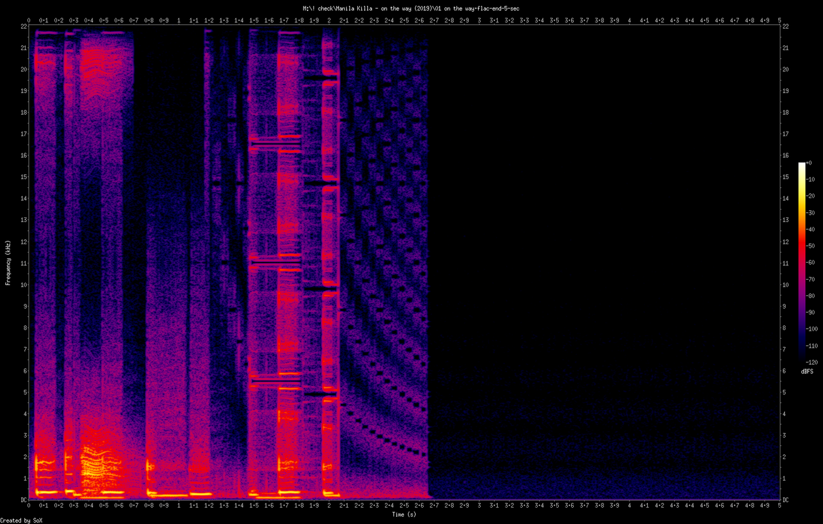
Task: Click the "-80" color scale tick label
Action: pyautogui.click(x=811, y=295)
